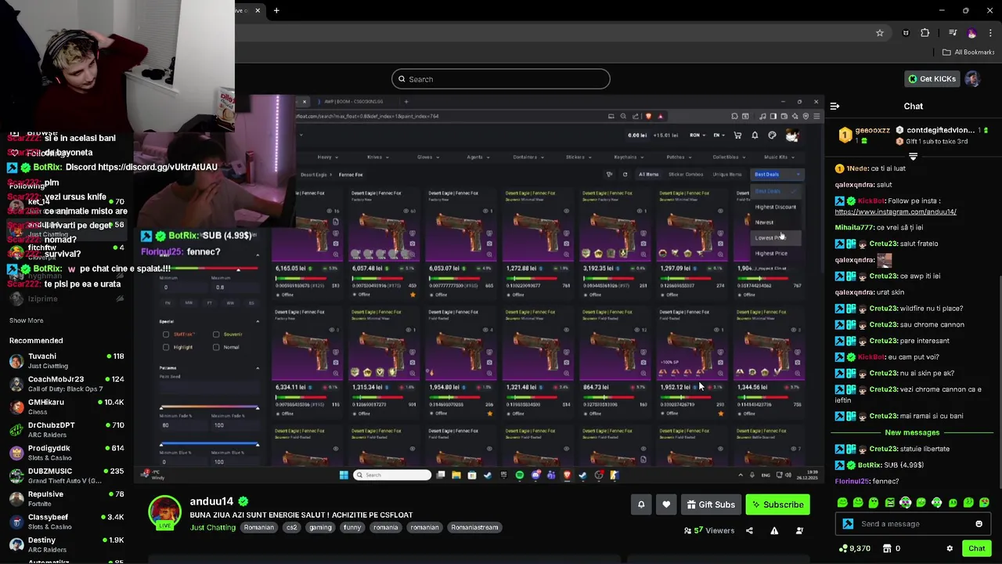Open the browser three-dot menu
The image size is (1002, 564).
coord(990,33)
